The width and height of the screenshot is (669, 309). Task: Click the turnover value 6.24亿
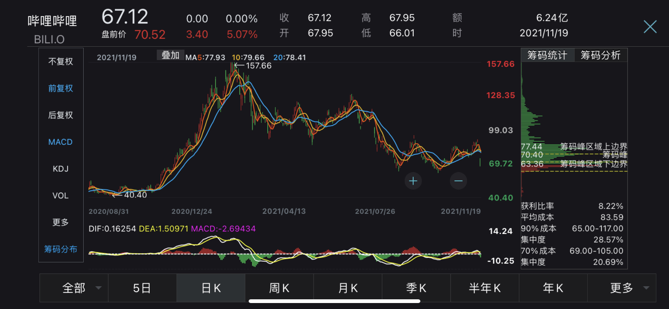click(552, 18)
